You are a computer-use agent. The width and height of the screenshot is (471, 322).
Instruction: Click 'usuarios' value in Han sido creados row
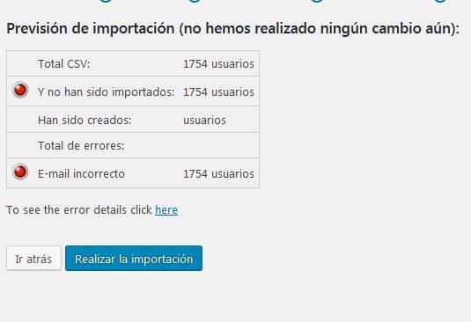(x=204, y=120)
